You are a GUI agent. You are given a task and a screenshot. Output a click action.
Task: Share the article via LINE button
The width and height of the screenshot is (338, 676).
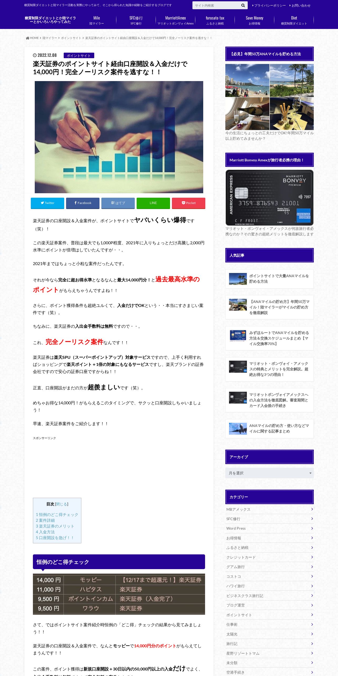coord(153,203)
